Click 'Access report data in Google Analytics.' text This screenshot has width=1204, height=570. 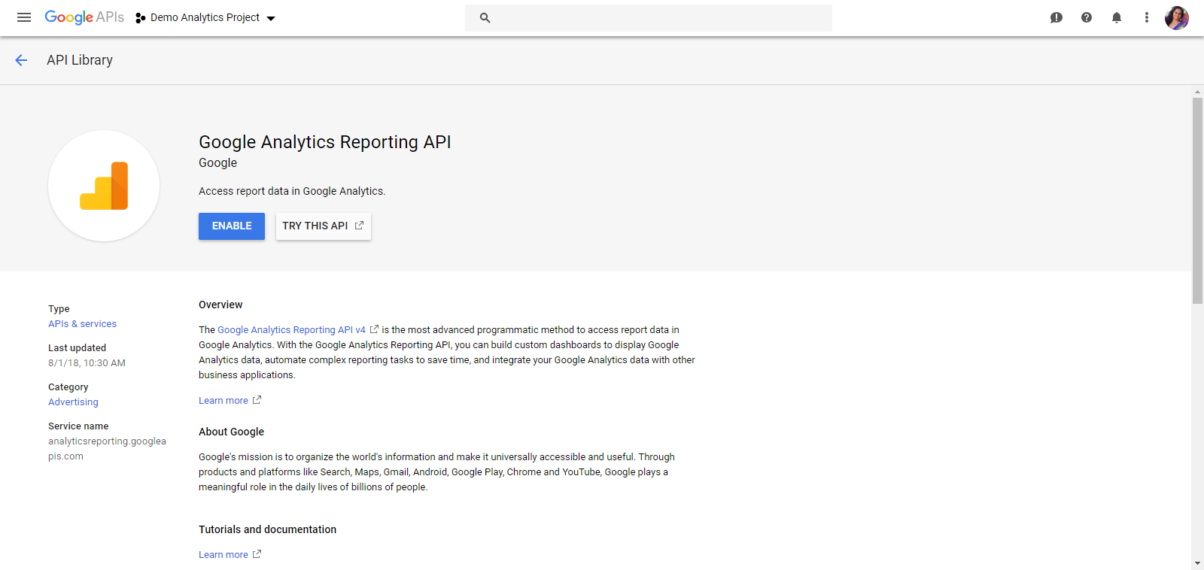[x=292, y=192]
